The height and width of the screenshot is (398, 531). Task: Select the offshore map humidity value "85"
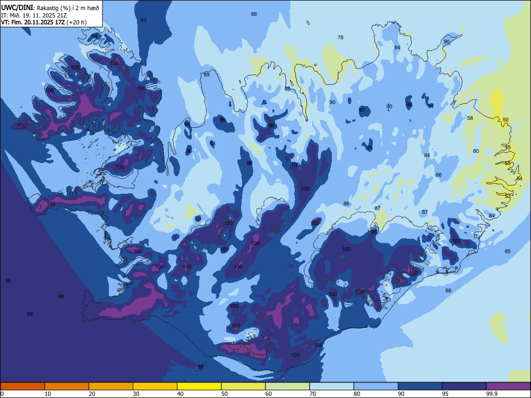(508, 251)
